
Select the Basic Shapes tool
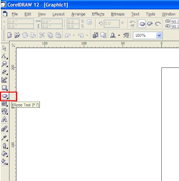tap(5, 111)
